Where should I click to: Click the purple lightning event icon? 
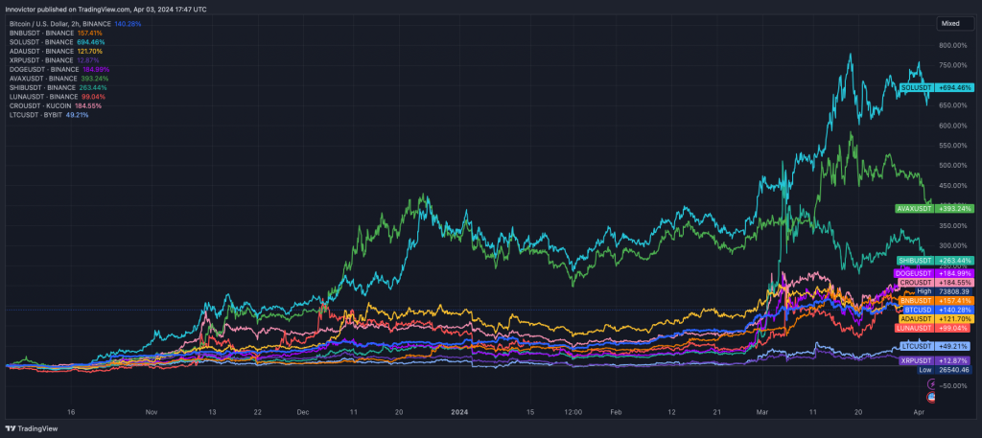click(932, 384)
